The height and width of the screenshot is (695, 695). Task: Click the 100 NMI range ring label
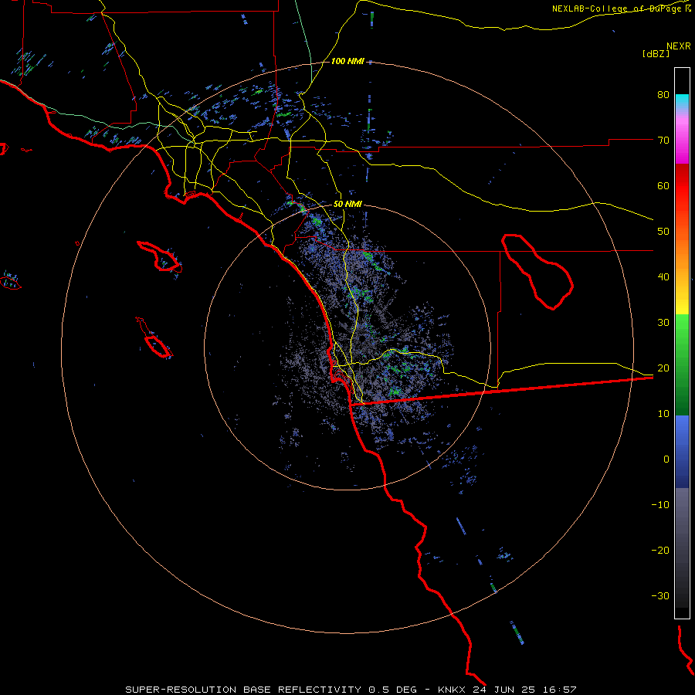click(x=347, y=61)
